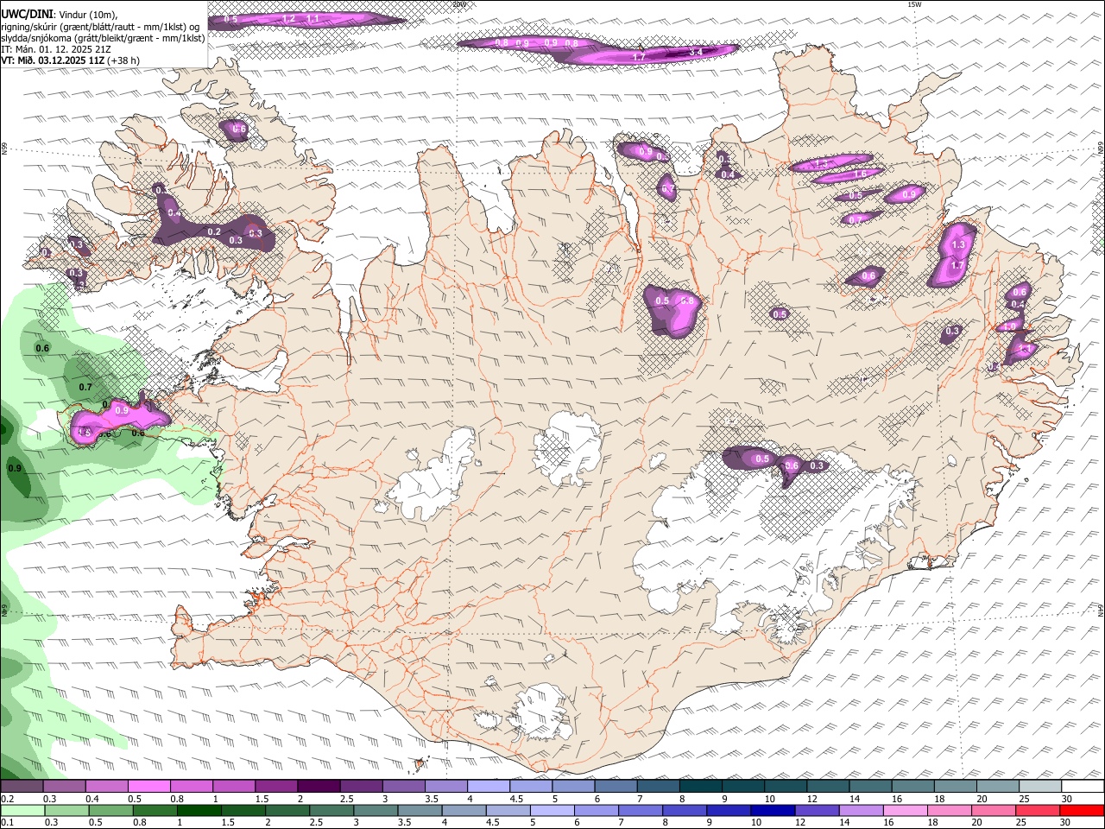Click the '1.2' snowfall value on the map
Image resolution: width=1105 pixels, height=829 pixels.
[x=288, y=19]
